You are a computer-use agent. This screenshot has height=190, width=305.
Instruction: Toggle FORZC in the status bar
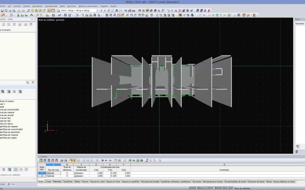pos(193,188)
